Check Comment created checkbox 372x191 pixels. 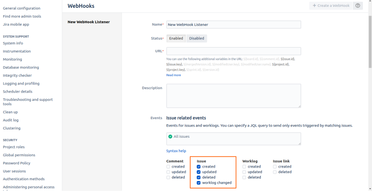coord(168,167)
